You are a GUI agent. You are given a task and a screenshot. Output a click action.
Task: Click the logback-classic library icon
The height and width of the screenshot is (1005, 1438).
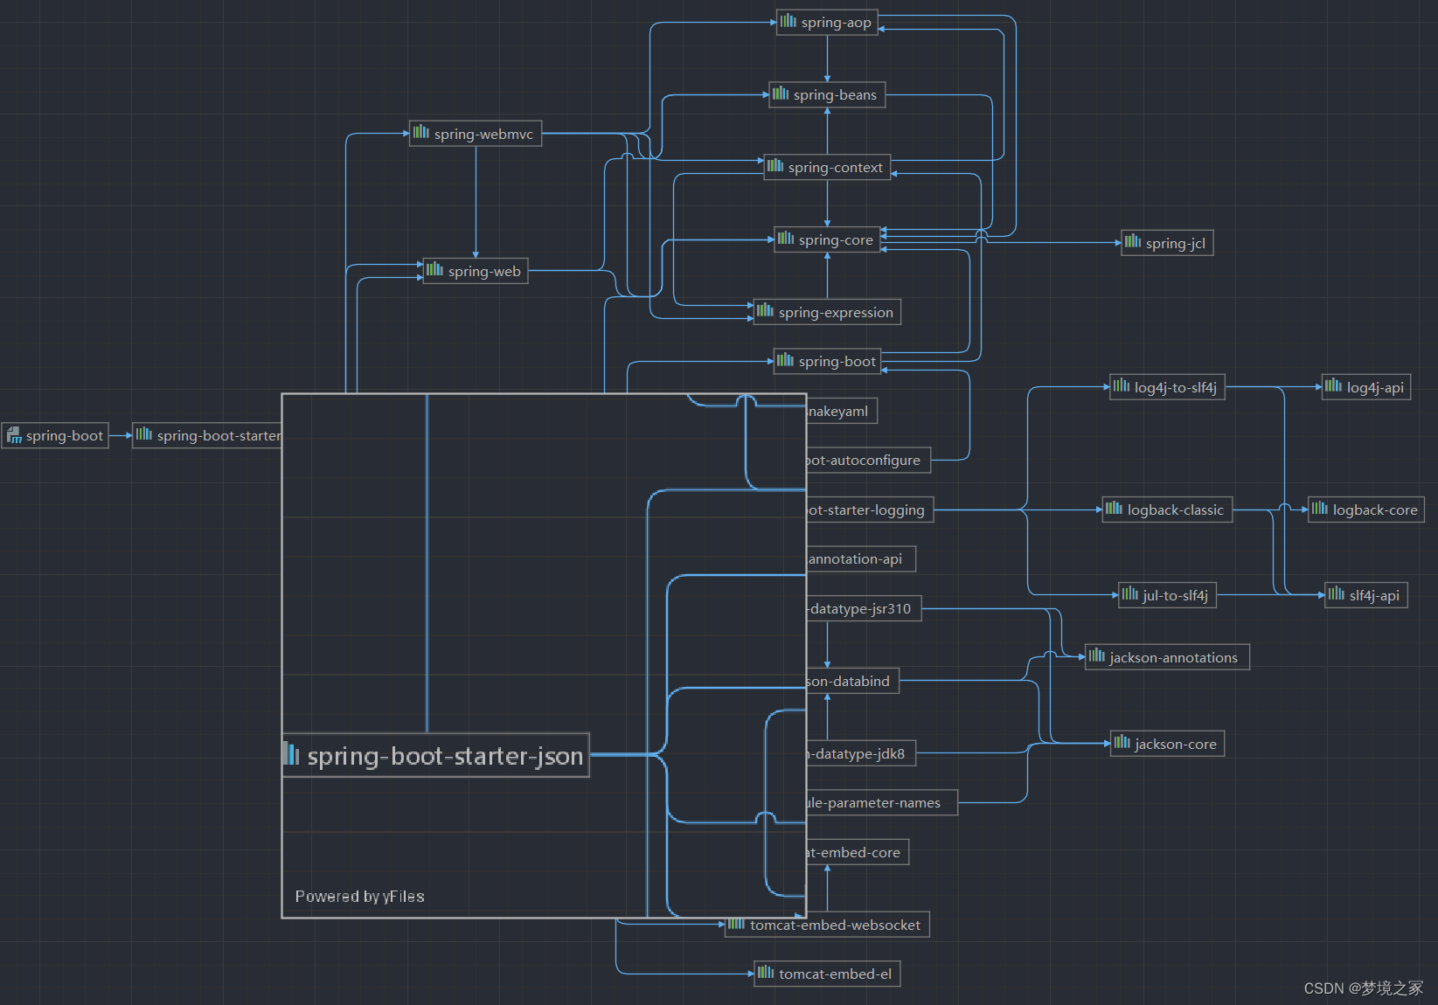1114,508
